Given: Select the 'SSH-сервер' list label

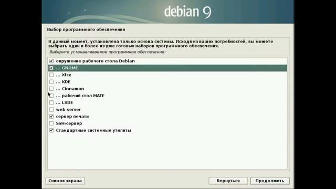Looking at the screenshot, I should click(x=69, y=123).
